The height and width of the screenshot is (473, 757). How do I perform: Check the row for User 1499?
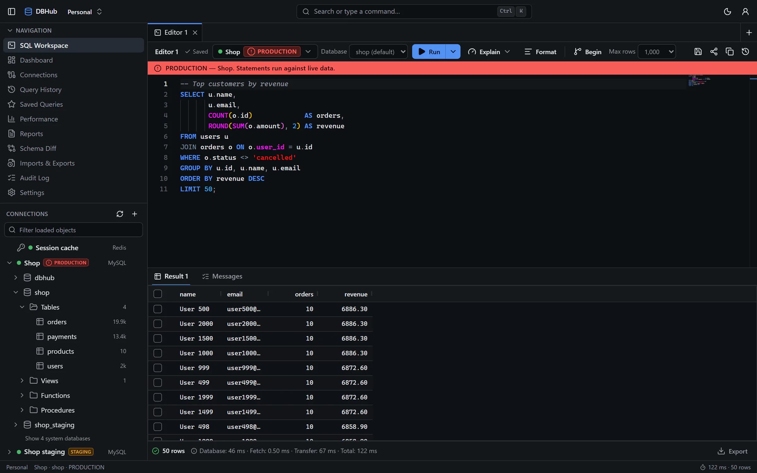click(158, 412)
